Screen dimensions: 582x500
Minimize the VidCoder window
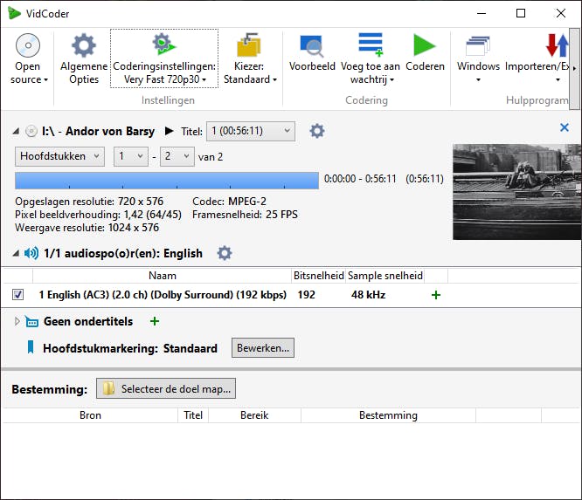click(x=482, y=13)
